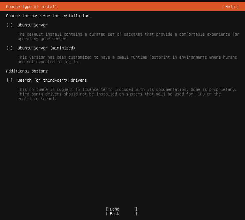Click the 'Additional options' heading
Screen dimensions: 245x220
(27, 71)
